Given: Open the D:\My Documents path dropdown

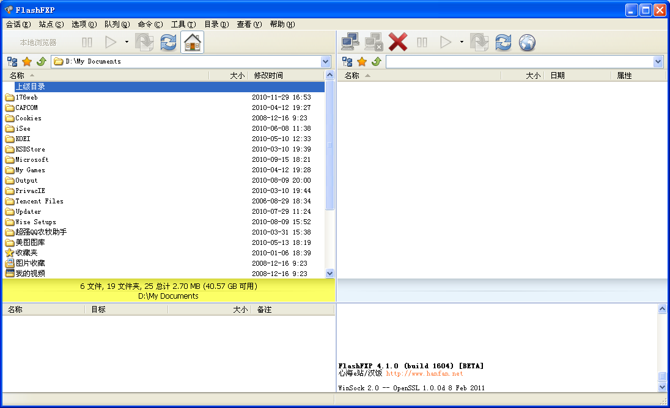Looking at the screenshot, I should (x=326, y=61).
